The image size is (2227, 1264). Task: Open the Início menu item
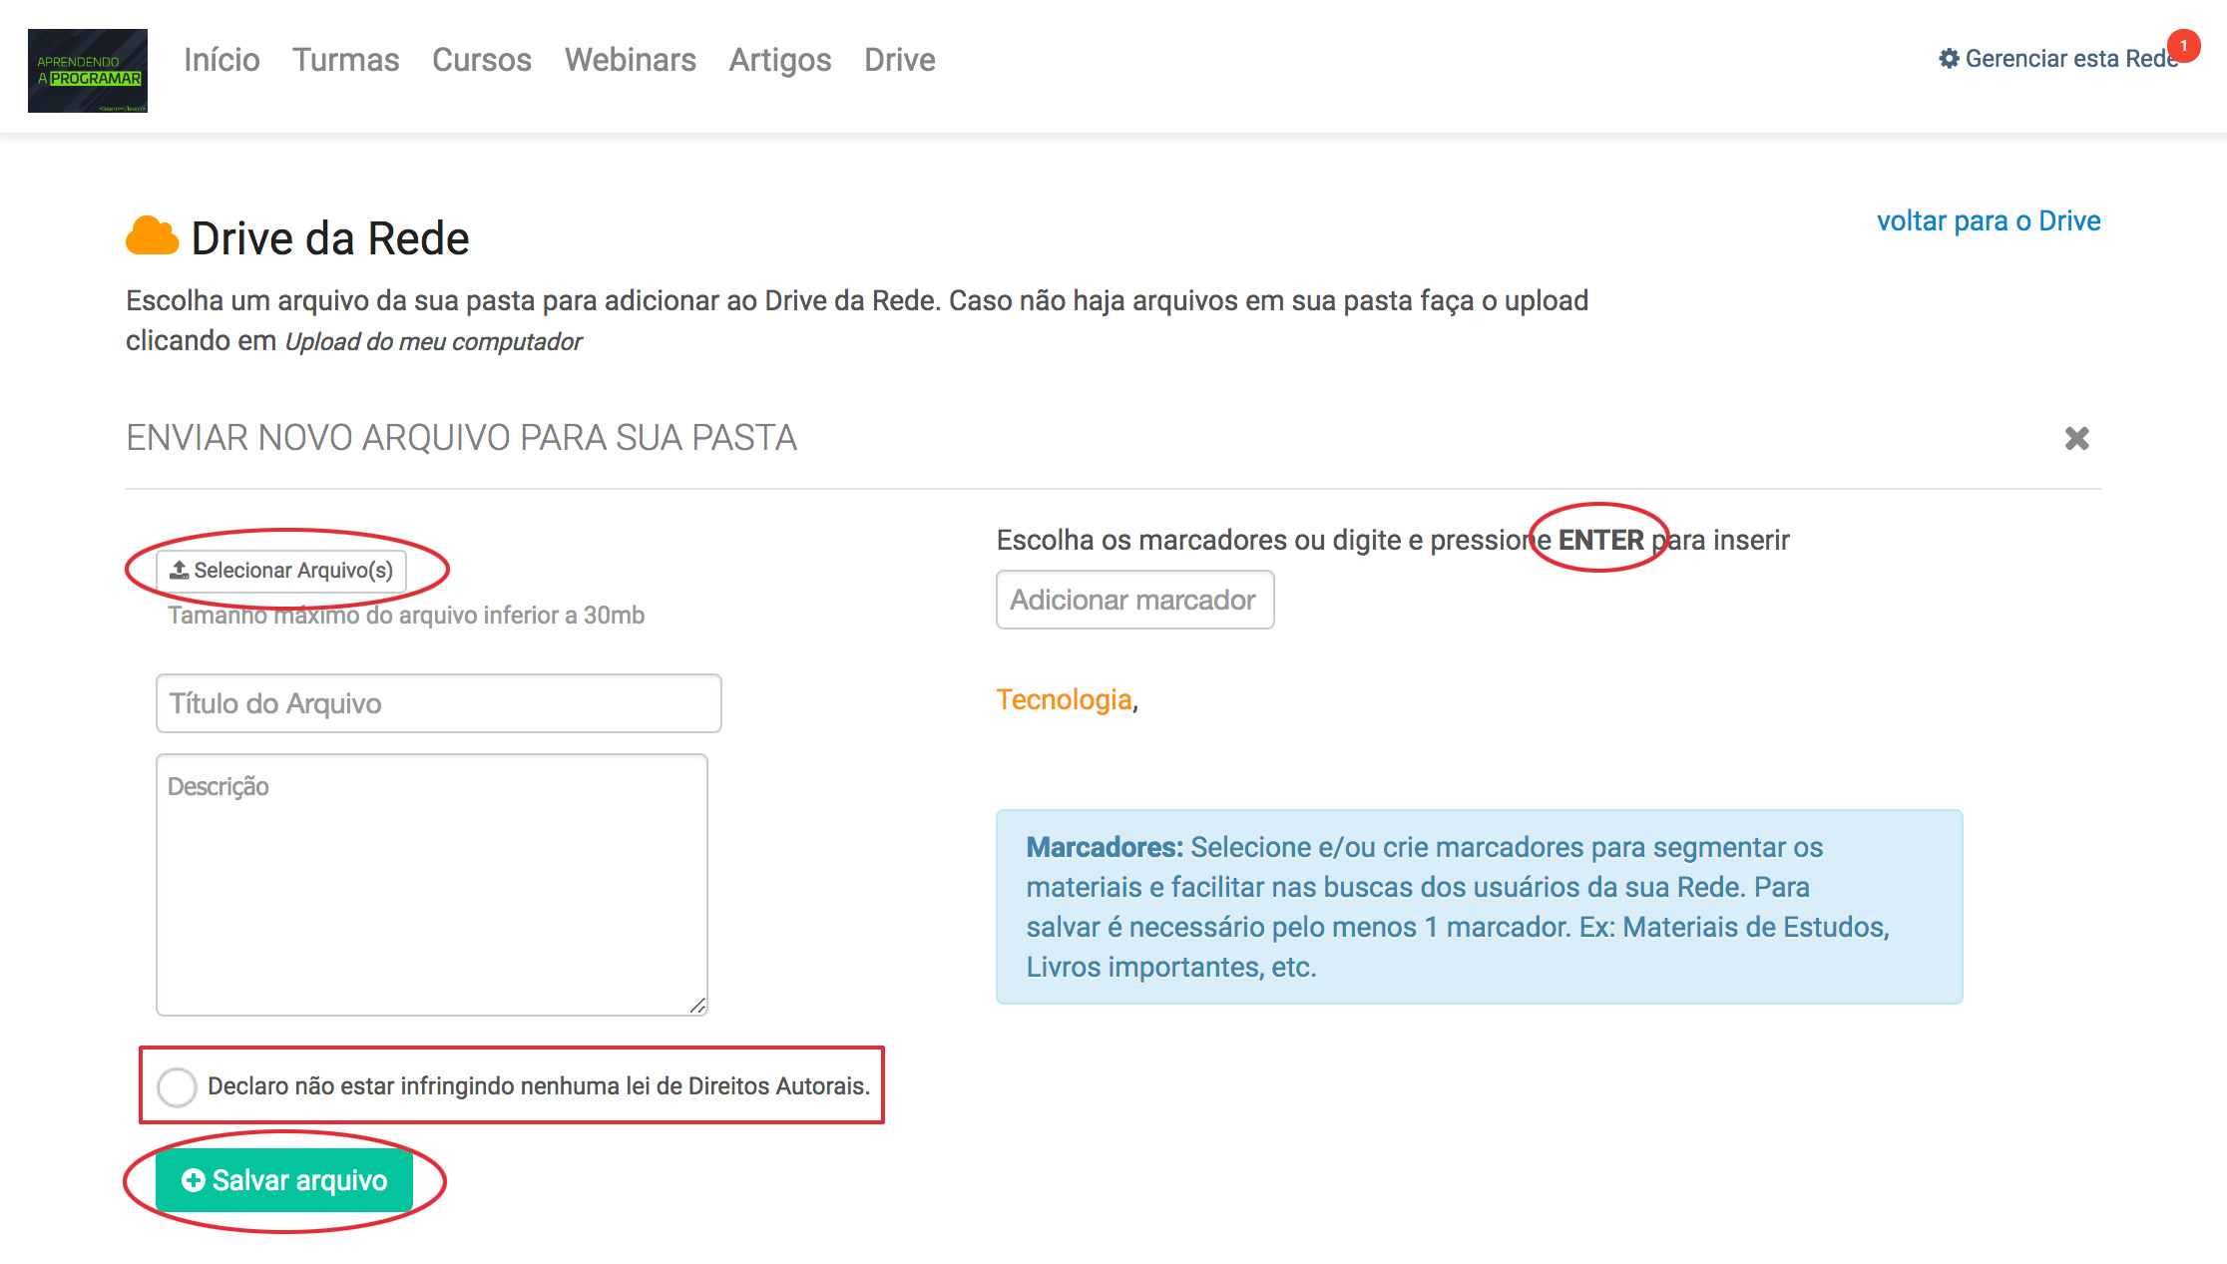pos(222,60)
